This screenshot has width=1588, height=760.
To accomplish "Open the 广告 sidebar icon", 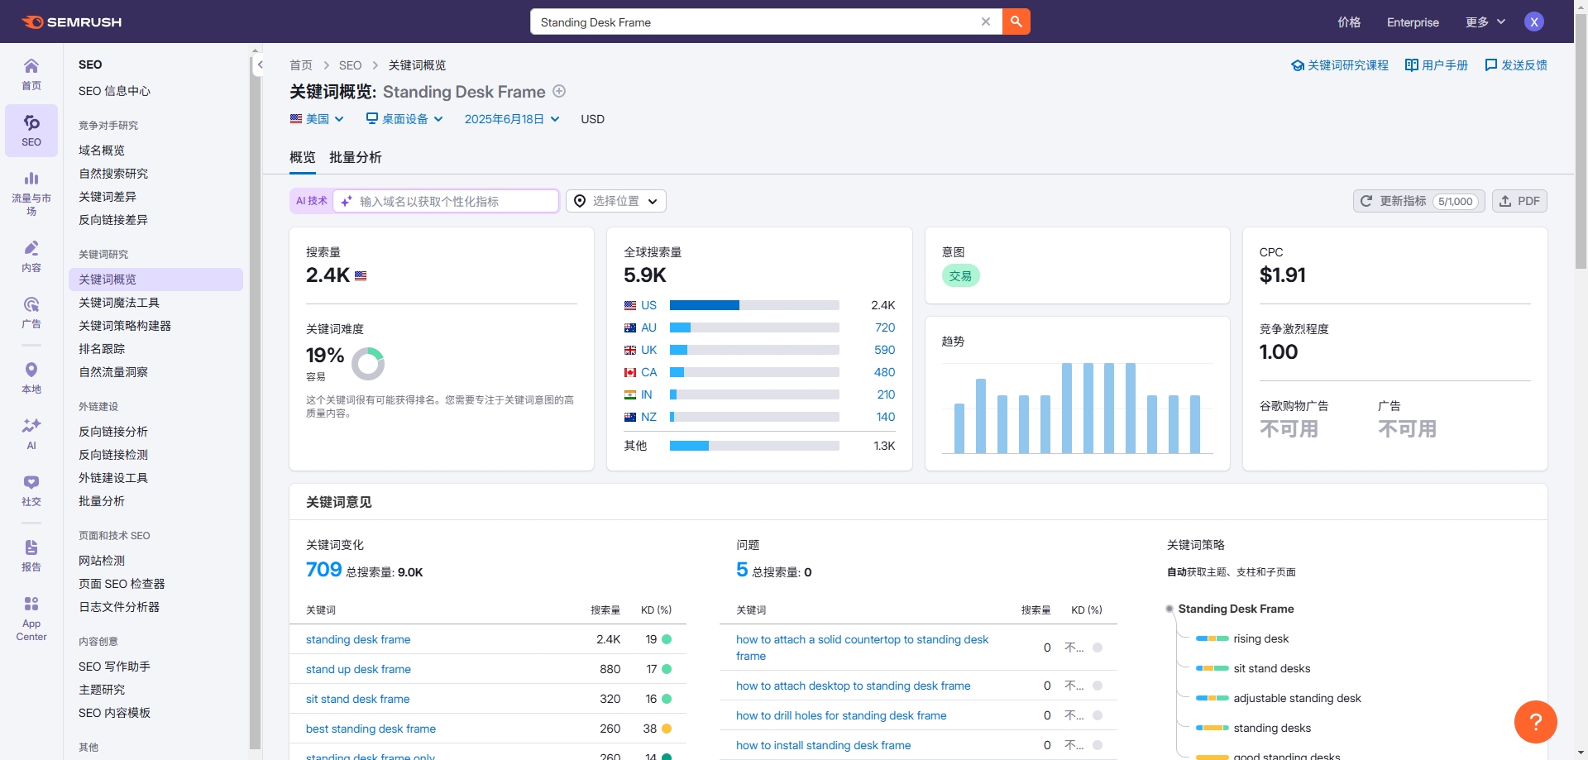I will [31, 313].
